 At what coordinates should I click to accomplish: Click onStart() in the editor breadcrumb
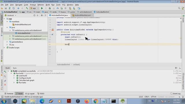[x=76, y=64]
